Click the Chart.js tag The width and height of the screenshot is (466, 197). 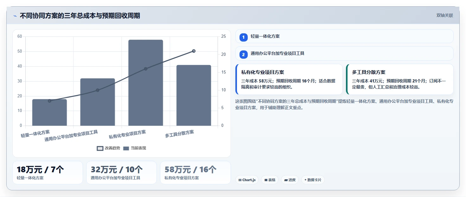click(247, 180)
